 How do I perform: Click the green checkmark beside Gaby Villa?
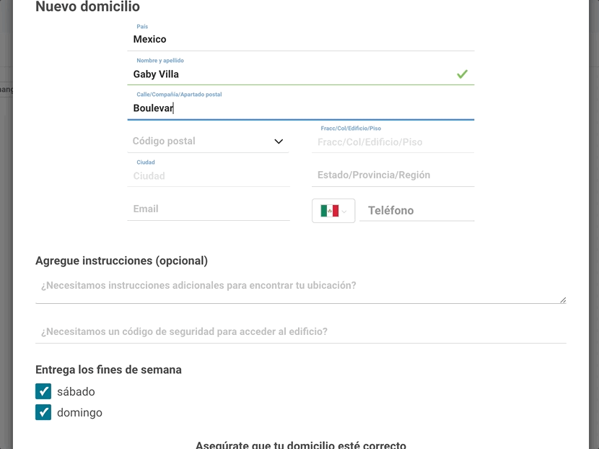[x=462, y=74]
